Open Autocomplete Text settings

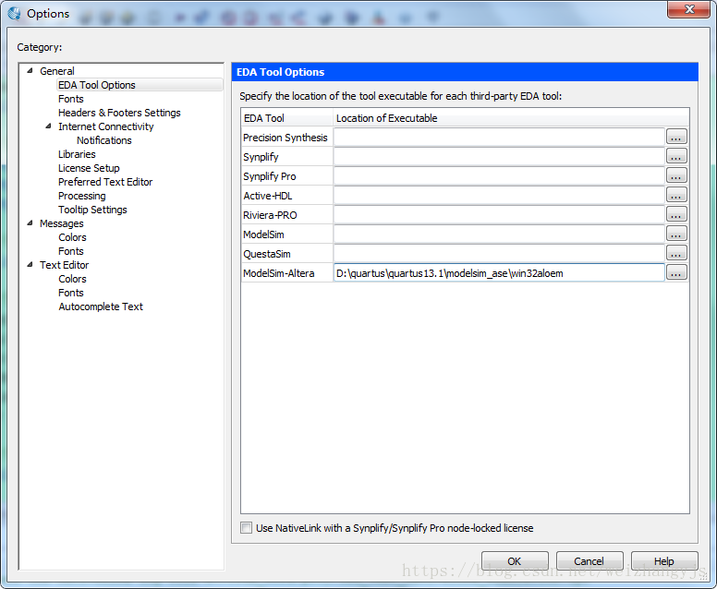(x=101, y=307)
